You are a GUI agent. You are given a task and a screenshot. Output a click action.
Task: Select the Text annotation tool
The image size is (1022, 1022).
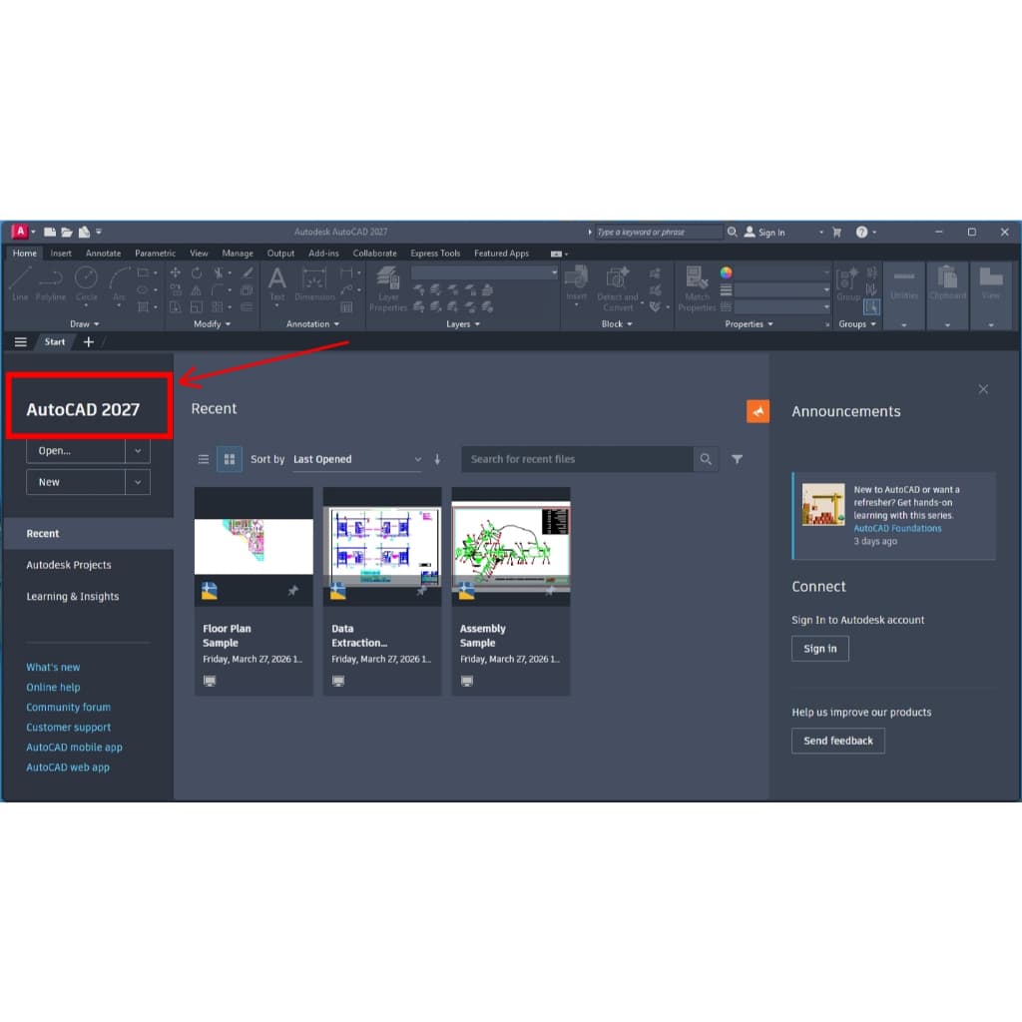pos(277,283)
